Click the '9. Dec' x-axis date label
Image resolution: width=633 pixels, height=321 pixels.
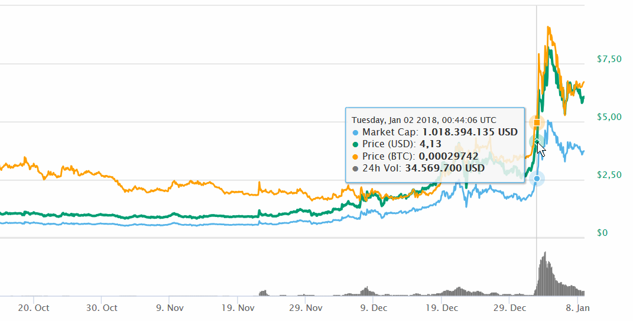(x=374, y=308)
